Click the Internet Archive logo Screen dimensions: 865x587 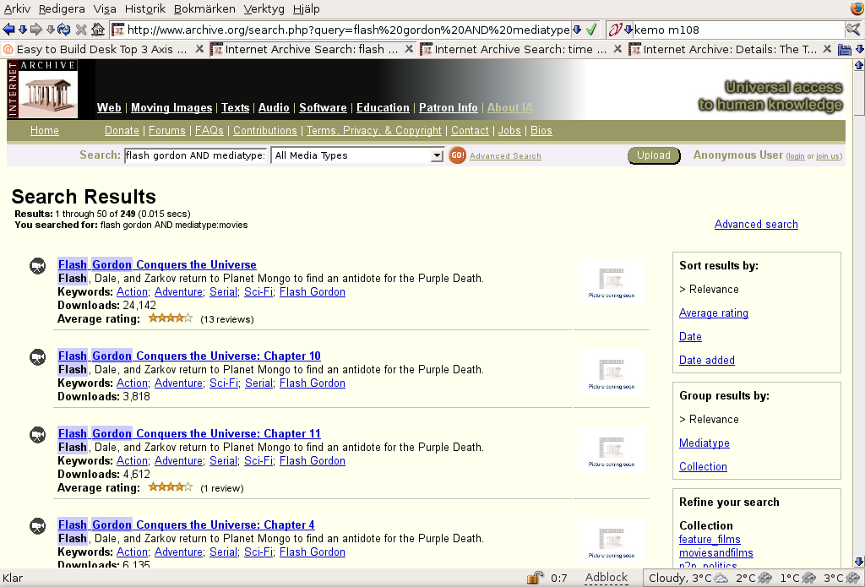42,89
